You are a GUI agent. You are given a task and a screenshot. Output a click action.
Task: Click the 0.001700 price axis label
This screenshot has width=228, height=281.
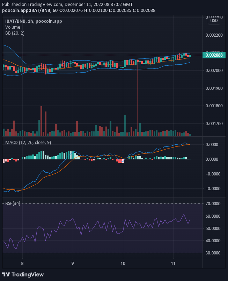pyautogui.click(x=214, y=123)
